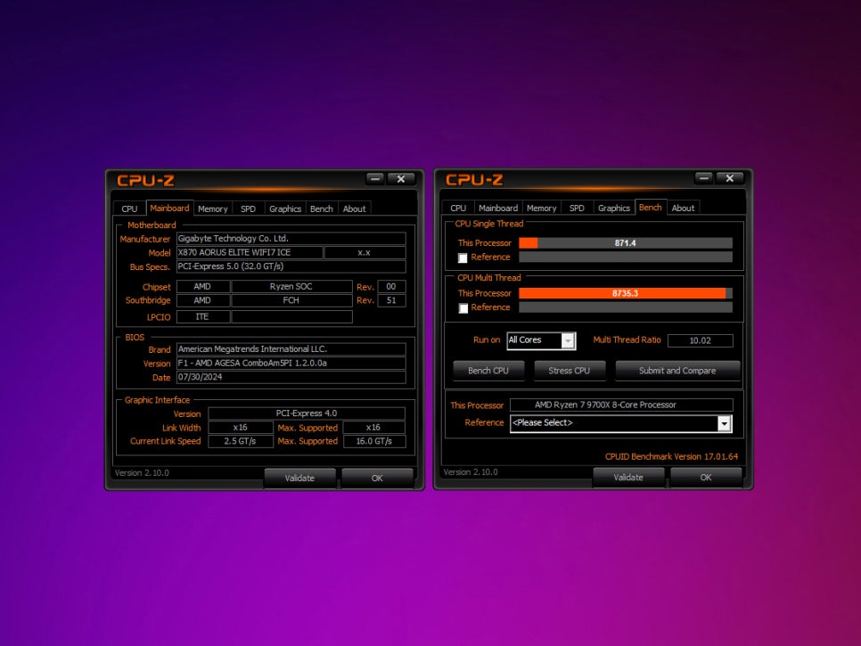Open About tab in right CPU-Z window
This screenshot has height=646, width=861.
(x=683, y=208)
